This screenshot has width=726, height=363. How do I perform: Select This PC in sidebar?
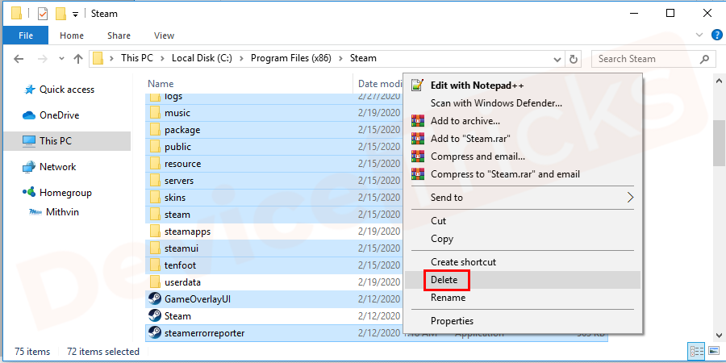(x=67, y=140)
